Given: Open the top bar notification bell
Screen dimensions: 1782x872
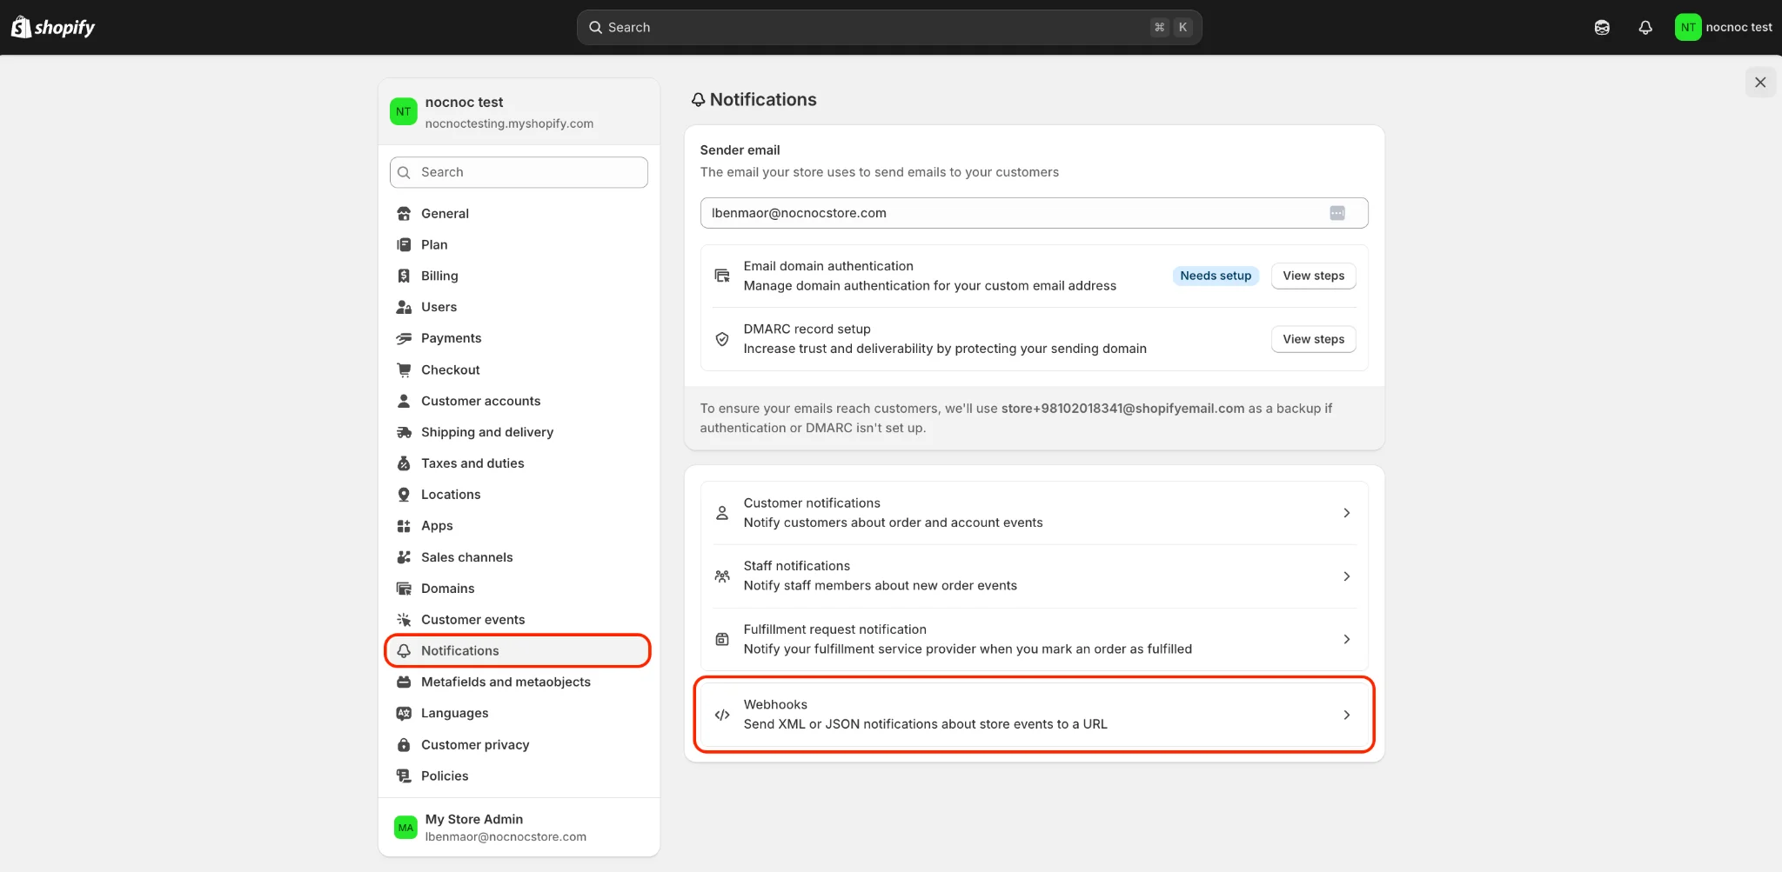Looking at the screenshot, I should (x=1645, y=27).
